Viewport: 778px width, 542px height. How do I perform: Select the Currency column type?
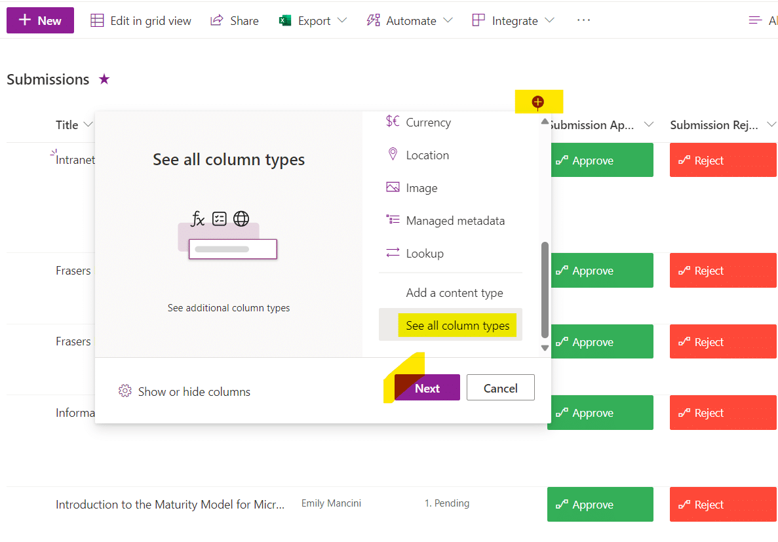pos(428,122)
